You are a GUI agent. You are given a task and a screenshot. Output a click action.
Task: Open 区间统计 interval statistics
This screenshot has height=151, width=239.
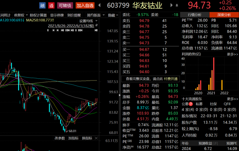5,15
